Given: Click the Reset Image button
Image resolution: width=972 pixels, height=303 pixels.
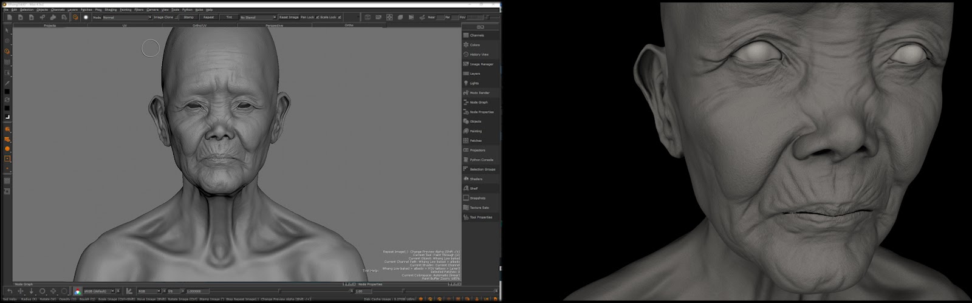Looking at the screenshot, I should 289,17.
